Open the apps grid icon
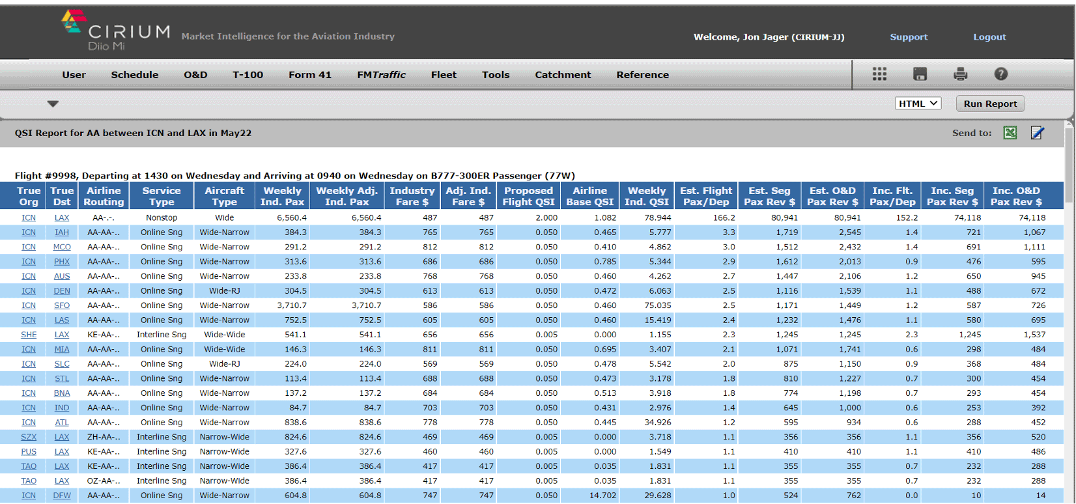Viewport: 1076px width, 504px height. [879, 74]
